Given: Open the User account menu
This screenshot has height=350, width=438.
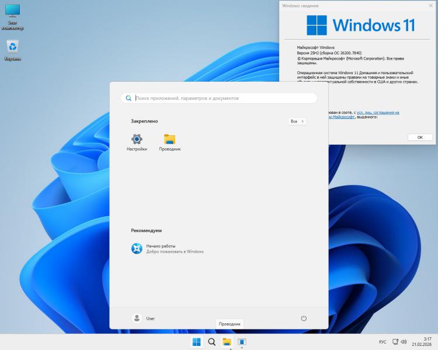Looking at the screenshot, I should pyautogui.click(x=144, y=318).
